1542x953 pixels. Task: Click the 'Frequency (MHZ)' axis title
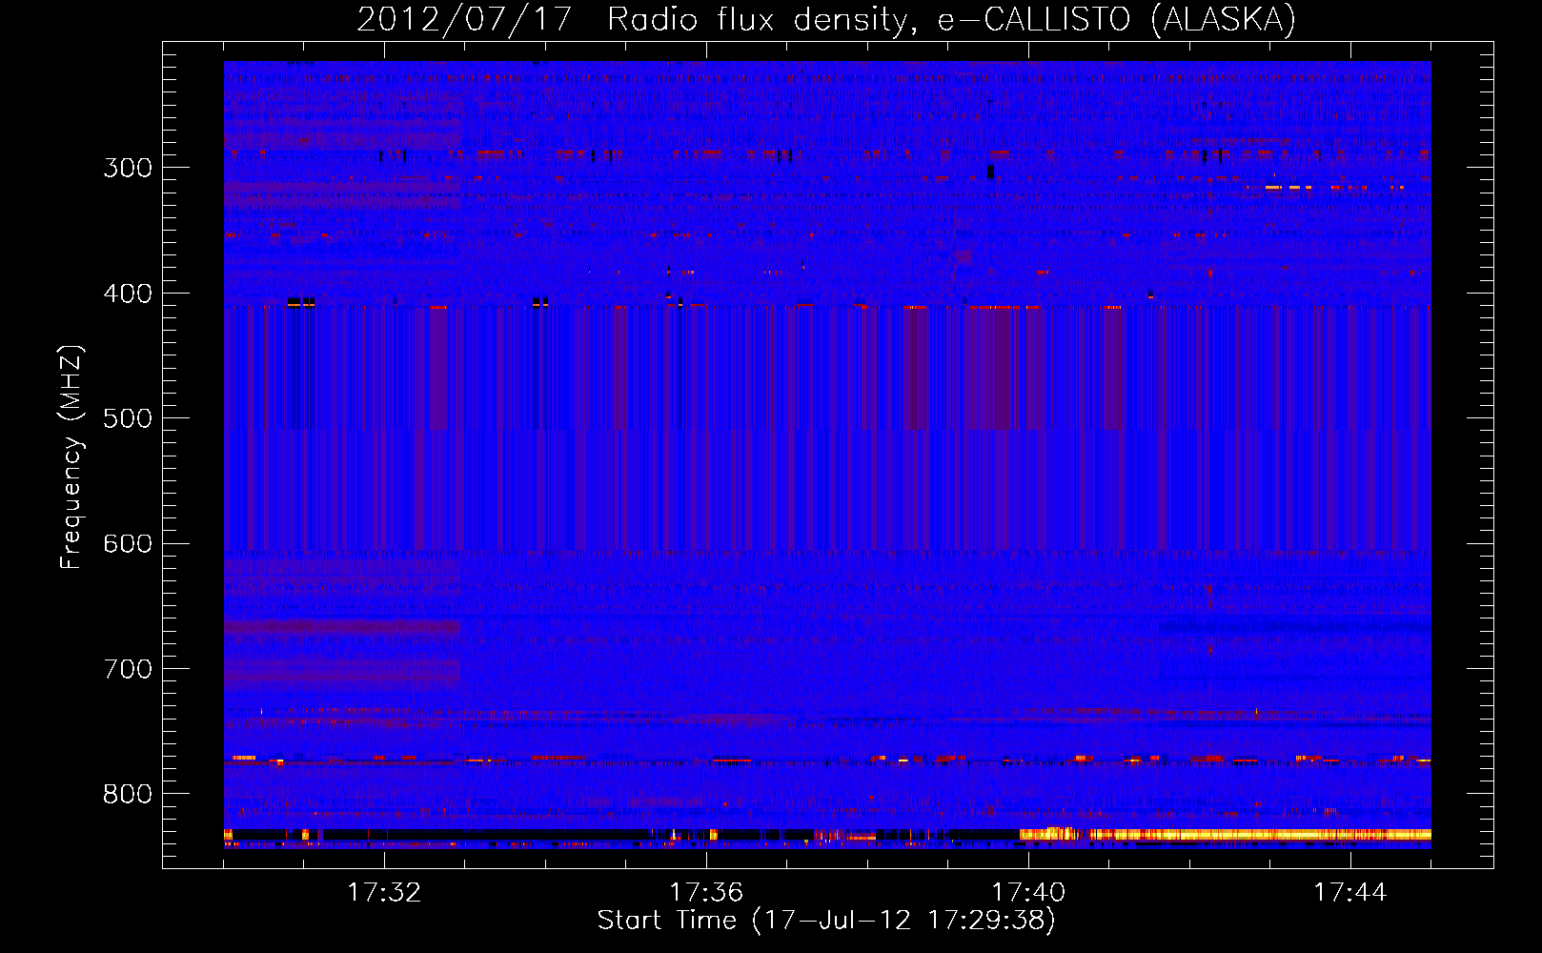click(x=71, y=456)
